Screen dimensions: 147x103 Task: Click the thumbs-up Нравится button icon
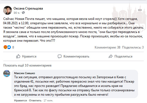tap(18, 56)
